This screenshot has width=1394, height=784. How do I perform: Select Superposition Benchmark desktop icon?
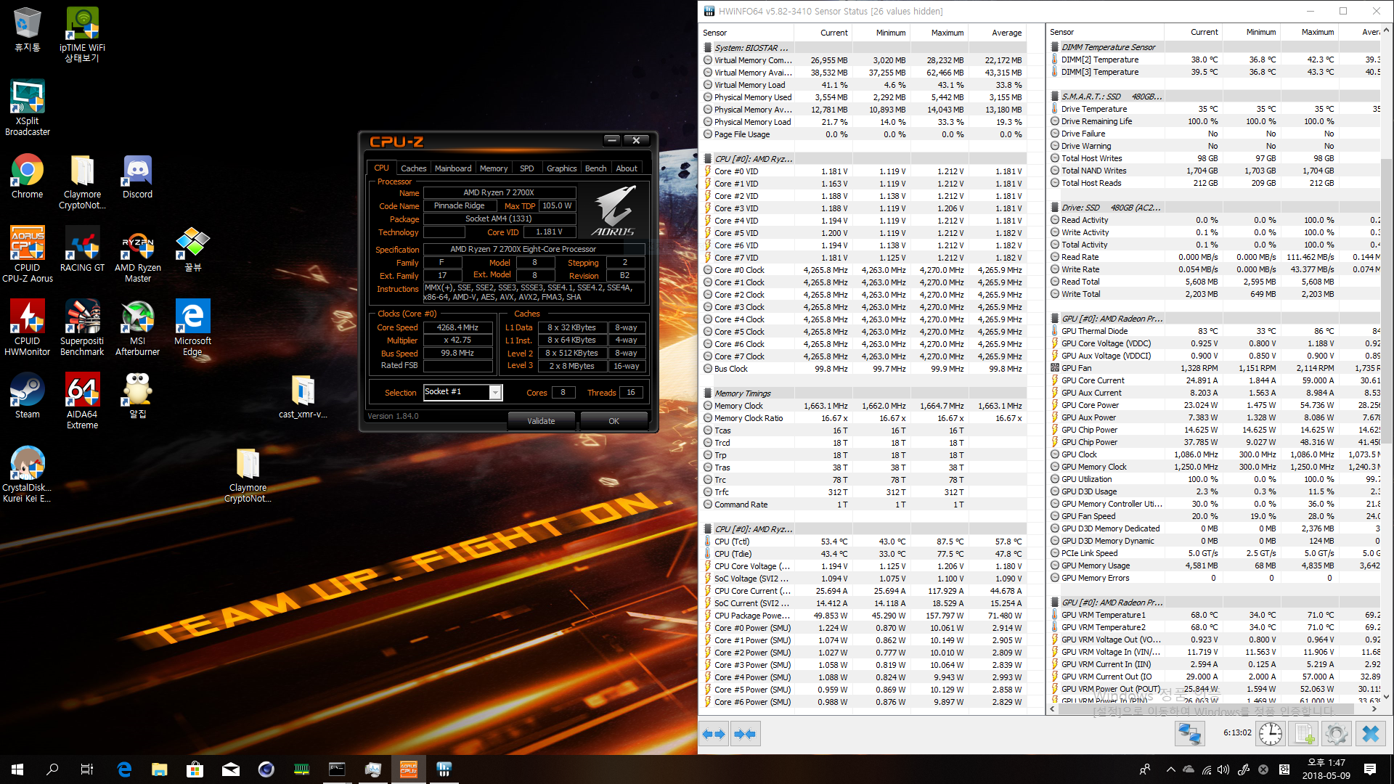[x=82, y=327]
